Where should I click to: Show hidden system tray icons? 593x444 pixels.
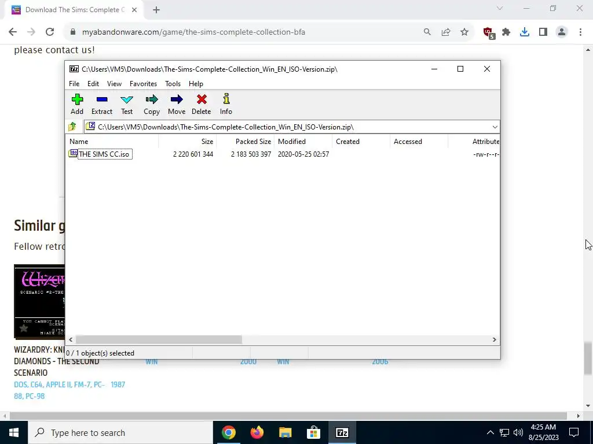(490, 432)
